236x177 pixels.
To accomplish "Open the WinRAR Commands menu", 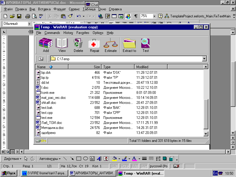I will [x=52, y=33].
